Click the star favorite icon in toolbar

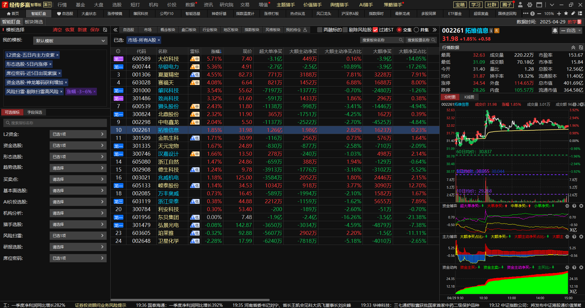point(566,13)
